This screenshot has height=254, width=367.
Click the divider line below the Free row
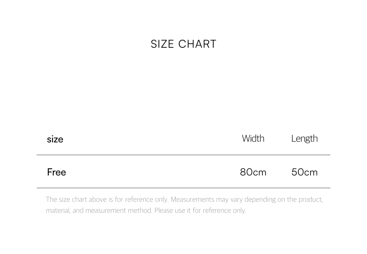pos(183,188)
